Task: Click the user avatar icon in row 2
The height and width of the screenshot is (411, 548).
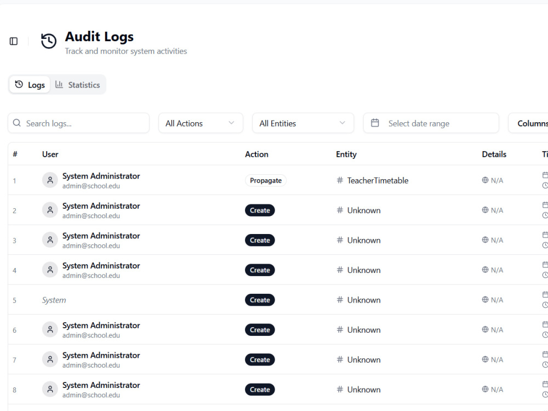Action: click(50, 210)
